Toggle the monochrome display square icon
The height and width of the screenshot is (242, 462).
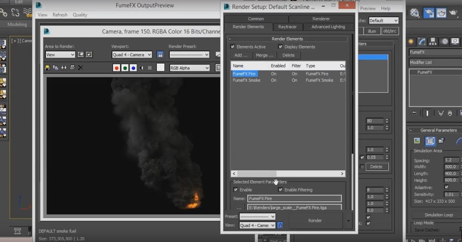pyautogui.click(x=150, y=68)
